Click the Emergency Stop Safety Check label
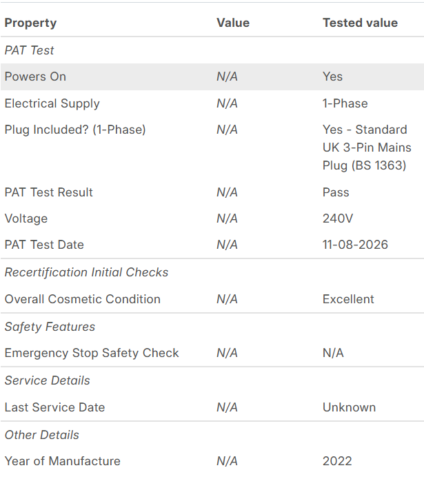Screen dimensions: 424x479 pyautogui.click(x=92, y=353)
